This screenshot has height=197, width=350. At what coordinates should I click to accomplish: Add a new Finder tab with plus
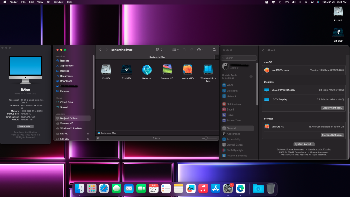pyautogui.click(x=217, y=57)
